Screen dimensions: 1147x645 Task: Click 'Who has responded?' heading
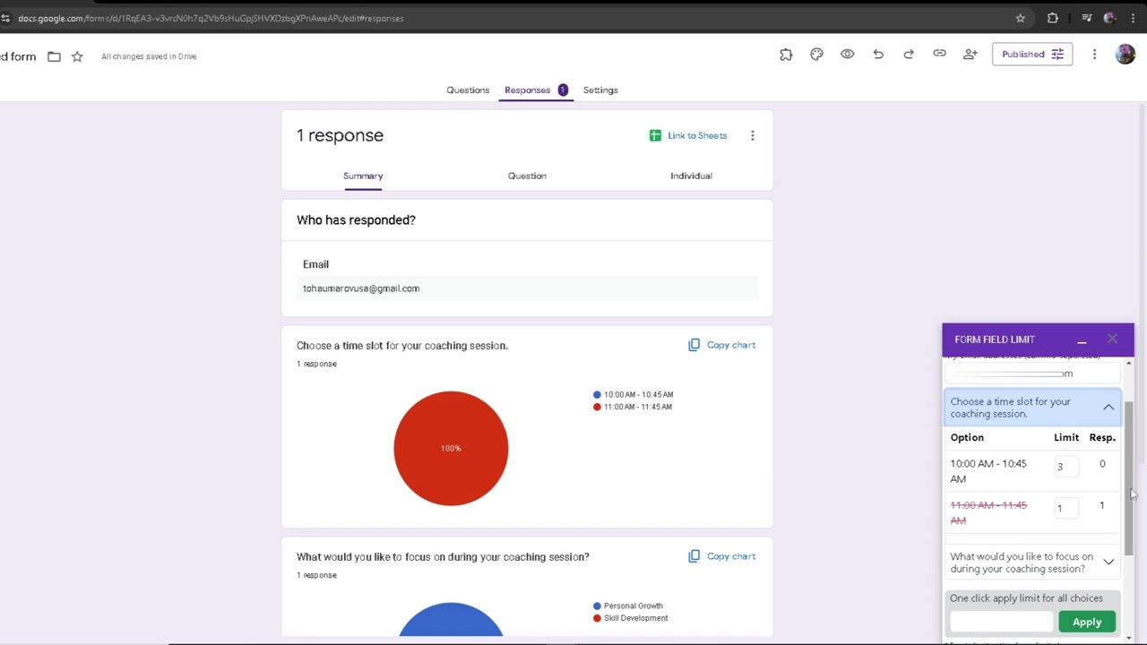356,220
